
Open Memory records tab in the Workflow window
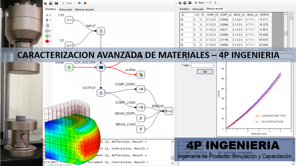[84, 9]
